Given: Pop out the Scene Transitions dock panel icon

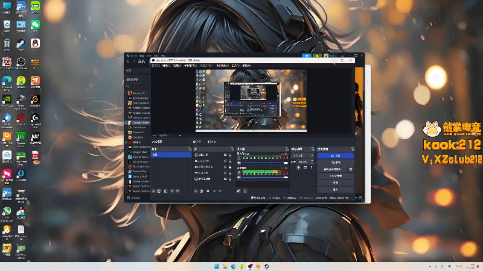Looking at the screenshot, I should coord(313,149).
